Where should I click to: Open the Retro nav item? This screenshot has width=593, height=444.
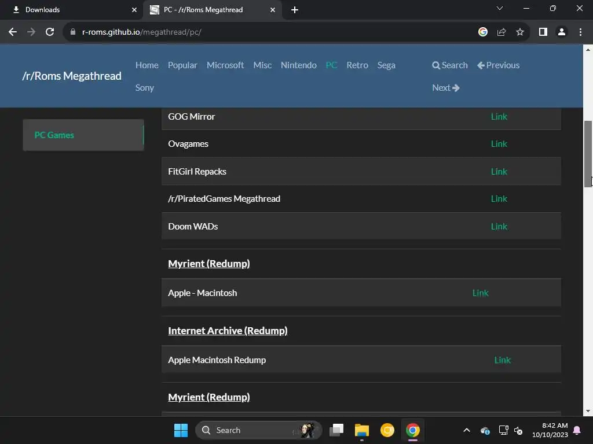357,65
